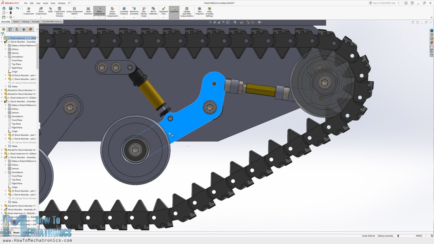
Task: Expand the Mates node in feature tree
Action: click(6, 86)
